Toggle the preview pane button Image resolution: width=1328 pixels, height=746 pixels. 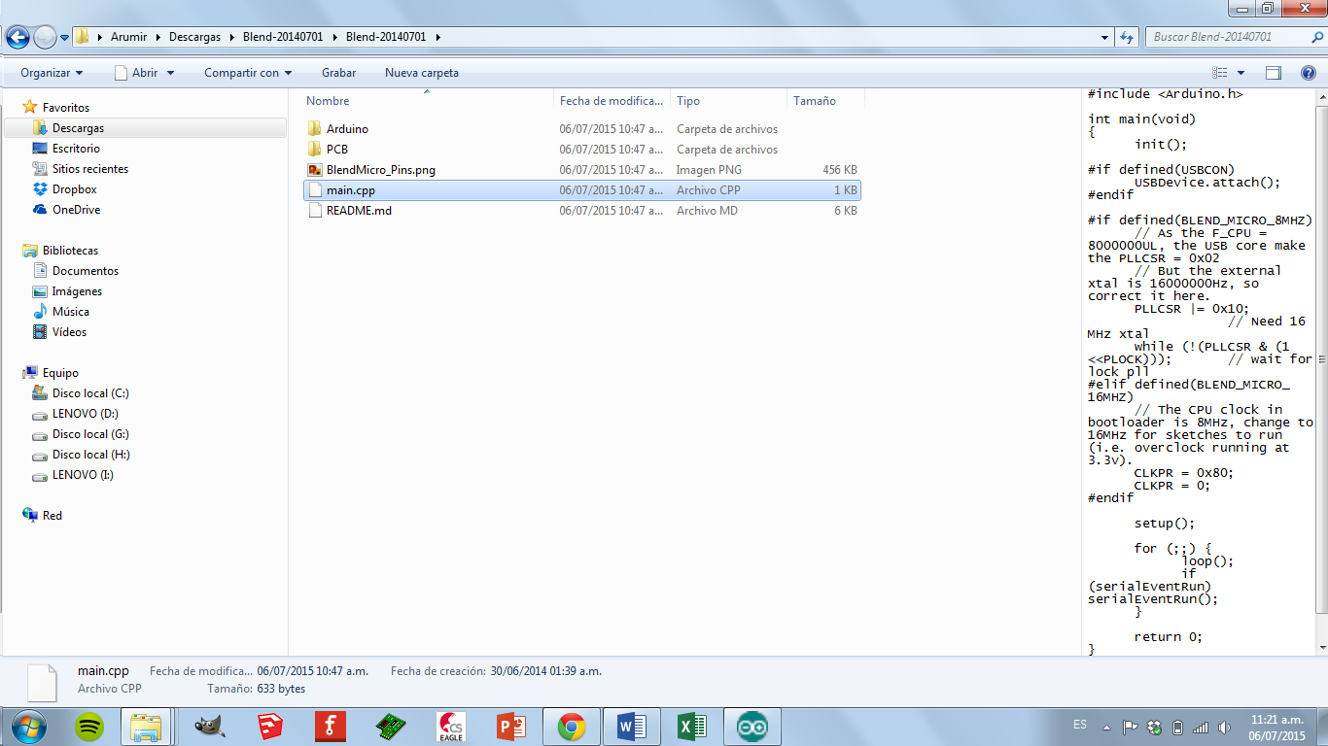point(1274,73)
